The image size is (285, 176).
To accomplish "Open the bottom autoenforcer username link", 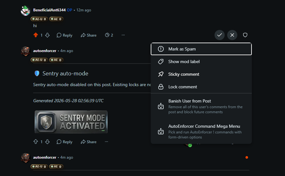I will (45, 157).
